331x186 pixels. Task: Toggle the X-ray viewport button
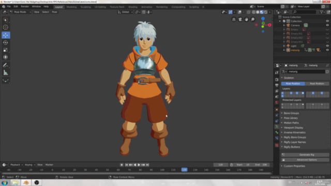248,12
